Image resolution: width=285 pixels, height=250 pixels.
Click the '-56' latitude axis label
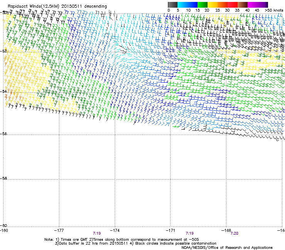(x=3, y=133)
